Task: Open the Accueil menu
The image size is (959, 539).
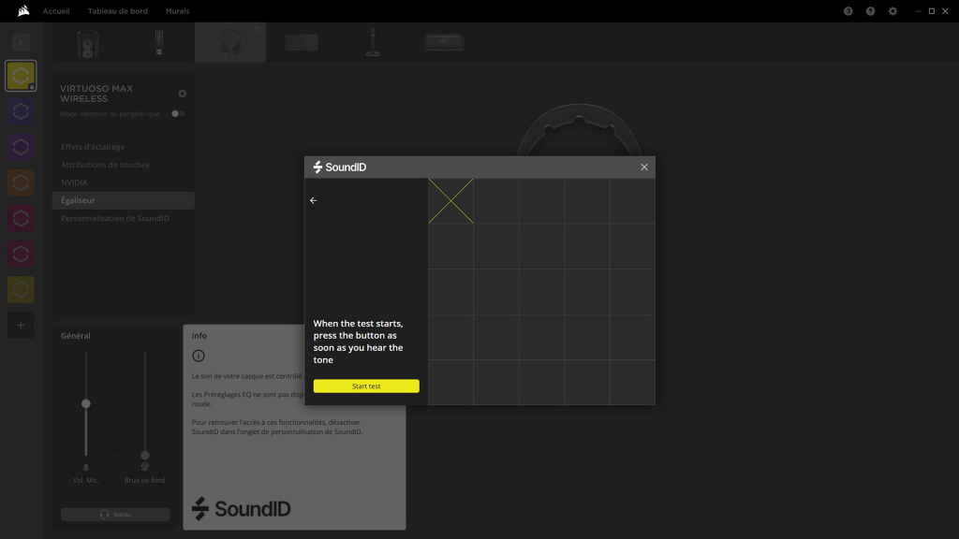Action: [x=56, y=11]
